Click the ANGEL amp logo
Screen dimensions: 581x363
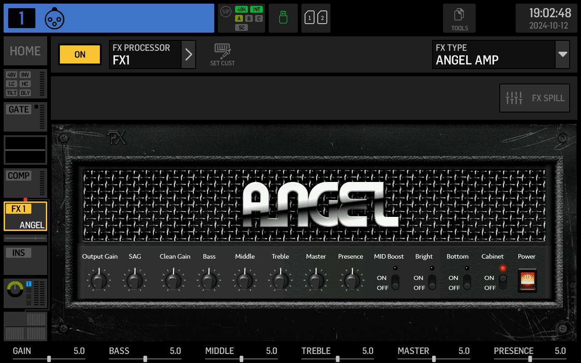pyautogui.click(x=320, y=205)
